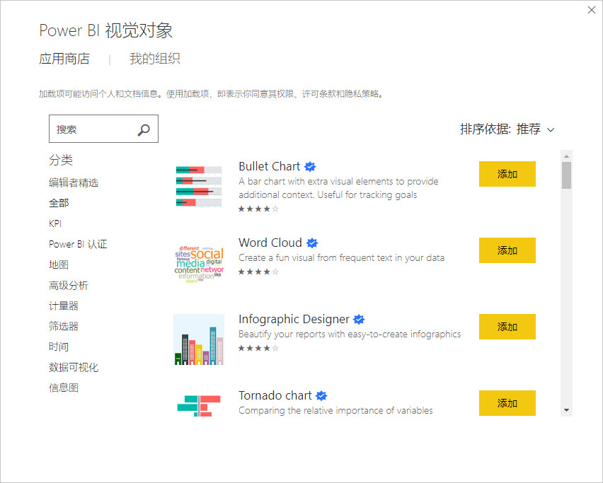Screen dimensions: 603x483
Task: Add the Word Cloud visual
Action: [507, 250]
